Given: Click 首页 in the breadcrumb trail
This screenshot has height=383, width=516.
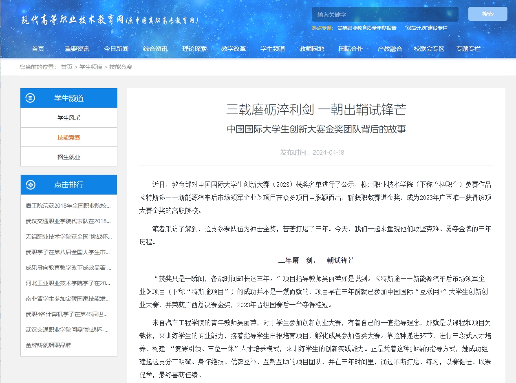Looking at the screenshot, I should point(67,67).
